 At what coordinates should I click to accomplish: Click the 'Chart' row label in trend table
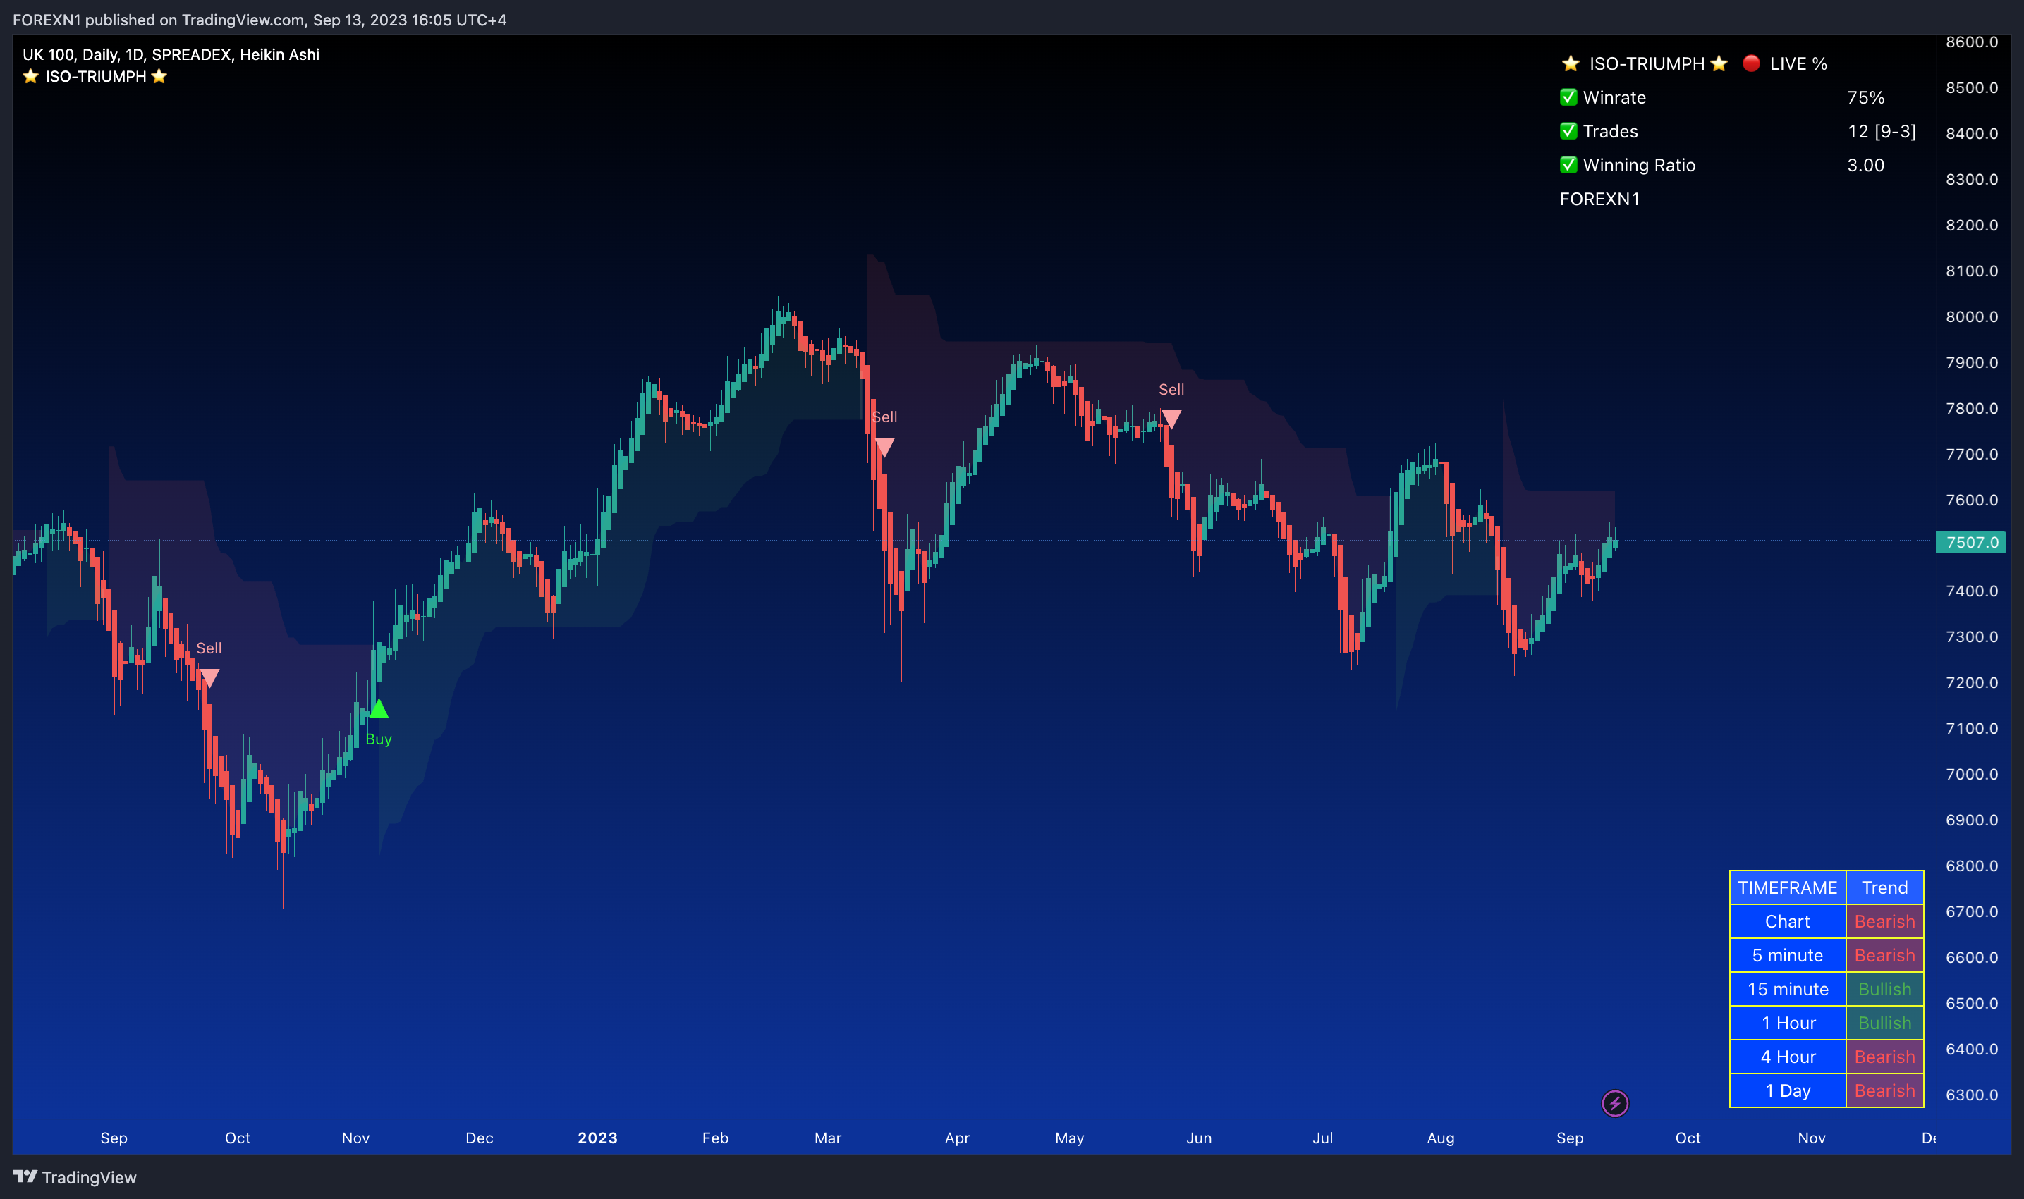coord(1787,921)
